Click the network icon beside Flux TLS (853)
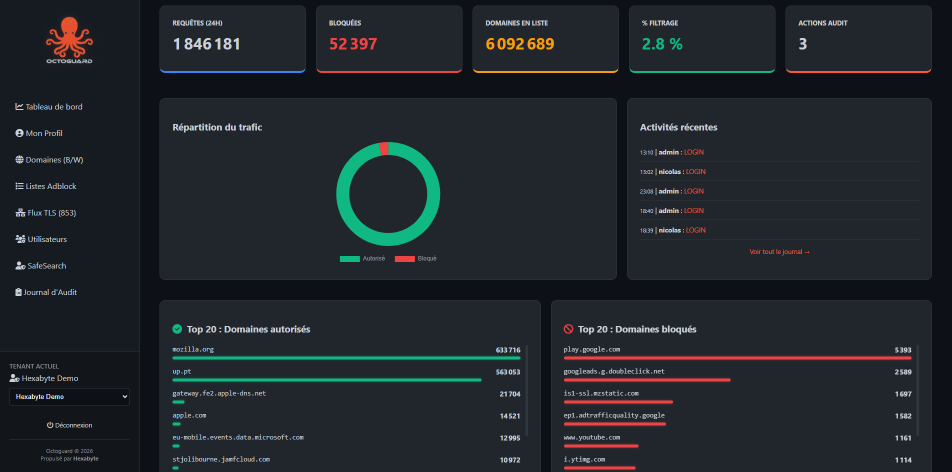 [18, 212]
